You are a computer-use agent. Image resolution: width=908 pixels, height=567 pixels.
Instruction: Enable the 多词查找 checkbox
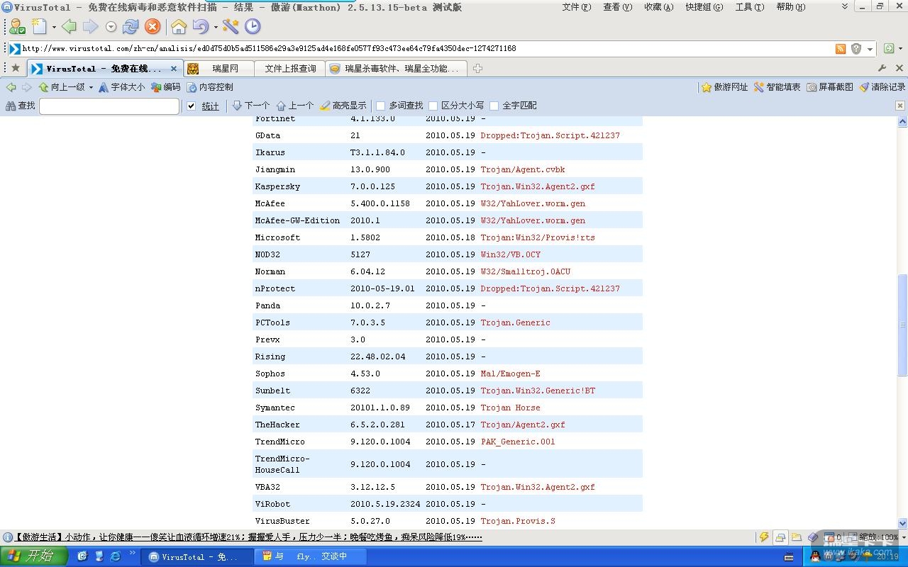pyautogui.click(x=380, y=106)
